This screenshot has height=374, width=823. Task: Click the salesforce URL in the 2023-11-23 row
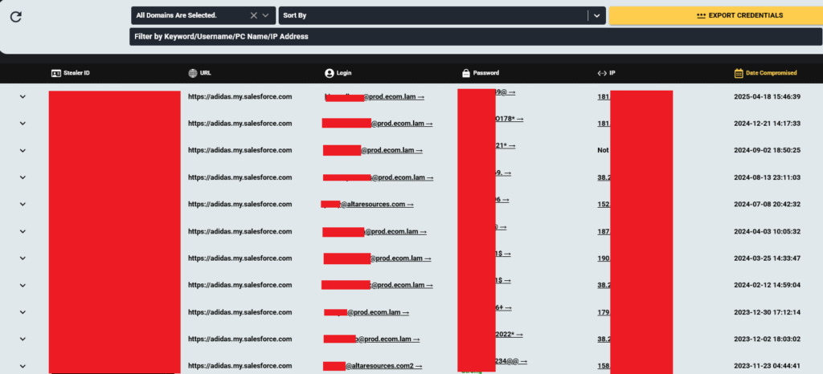pyautogui.click(x=240, y=366)
